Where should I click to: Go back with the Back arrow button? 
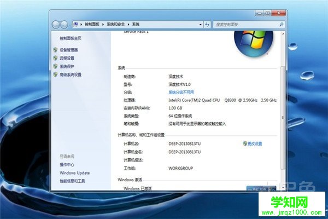56,25
